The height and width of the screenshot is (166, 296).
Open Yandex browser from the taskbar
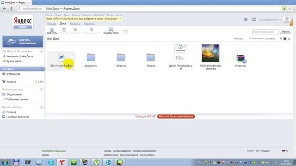coord(62,162)
